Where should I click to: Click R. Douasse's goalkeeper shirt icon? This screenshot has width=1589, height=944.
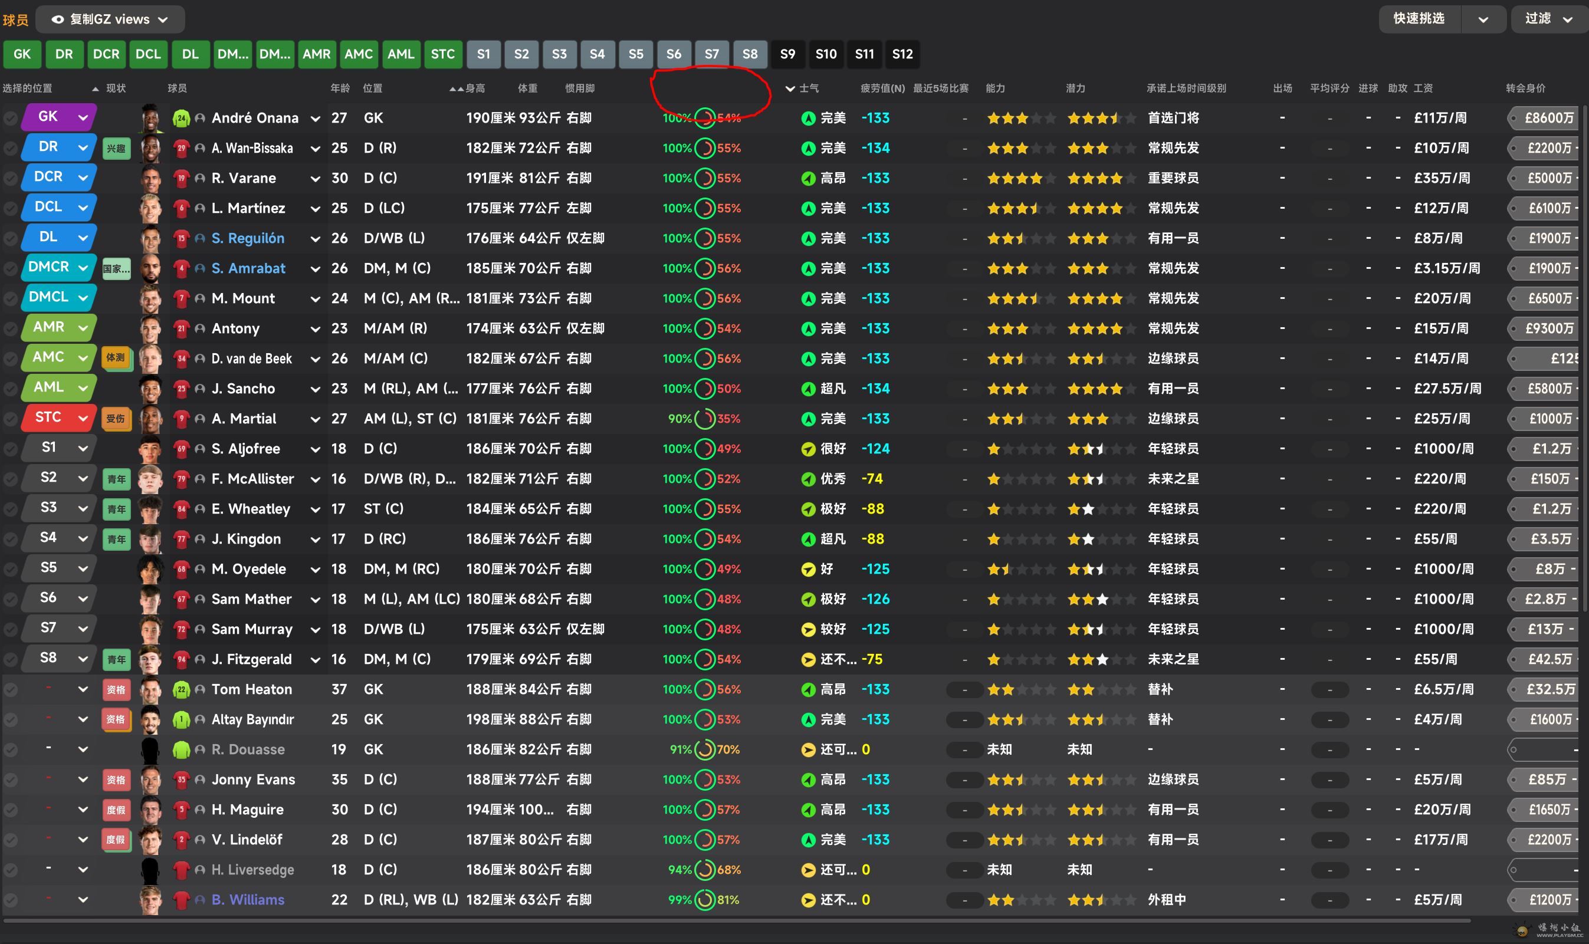181,750
